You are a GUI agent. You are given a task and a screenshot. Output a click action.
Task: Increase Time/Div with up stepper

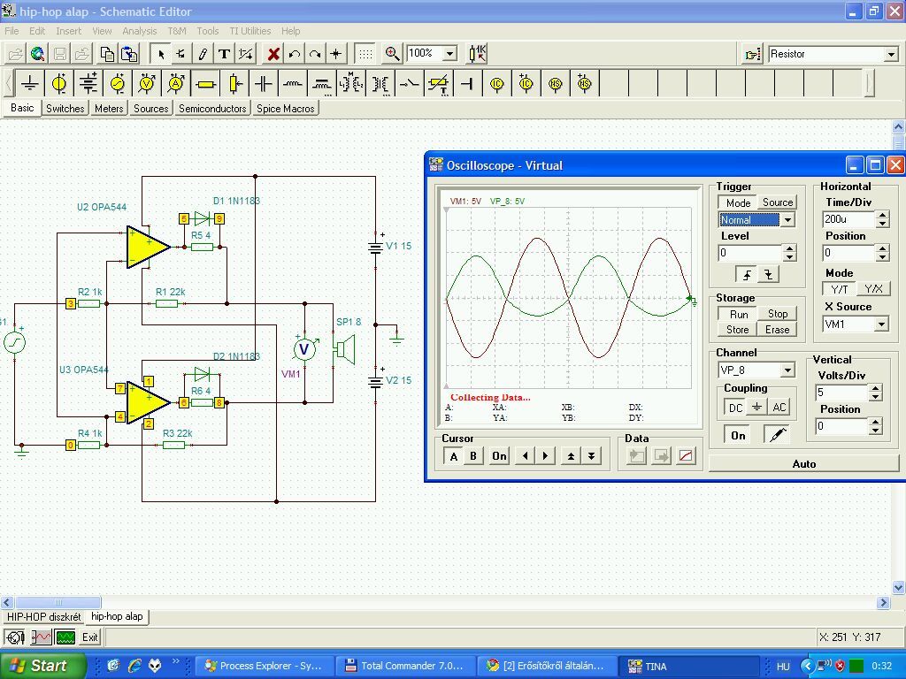pyautogui.click(x=882, y=216)
